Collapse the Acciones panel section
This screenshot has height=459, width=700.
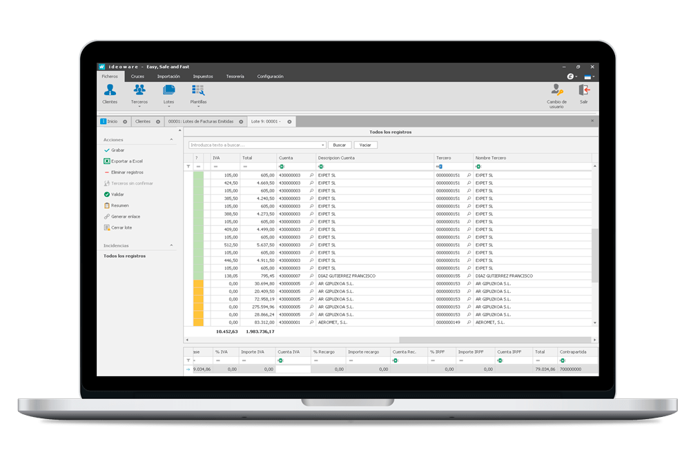[x=171, y=140]
